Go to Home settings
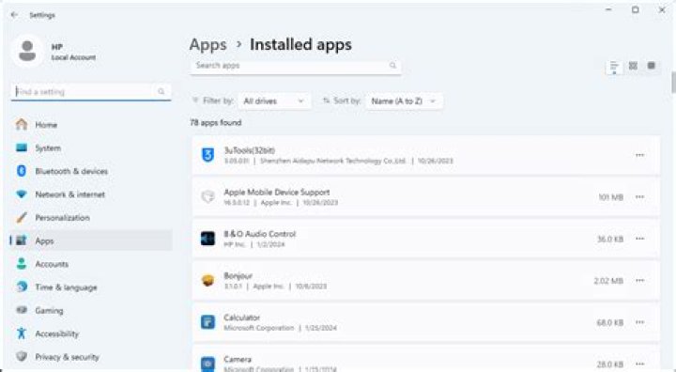The height and width of the screenshot is (372, 676). coord(90,125)
